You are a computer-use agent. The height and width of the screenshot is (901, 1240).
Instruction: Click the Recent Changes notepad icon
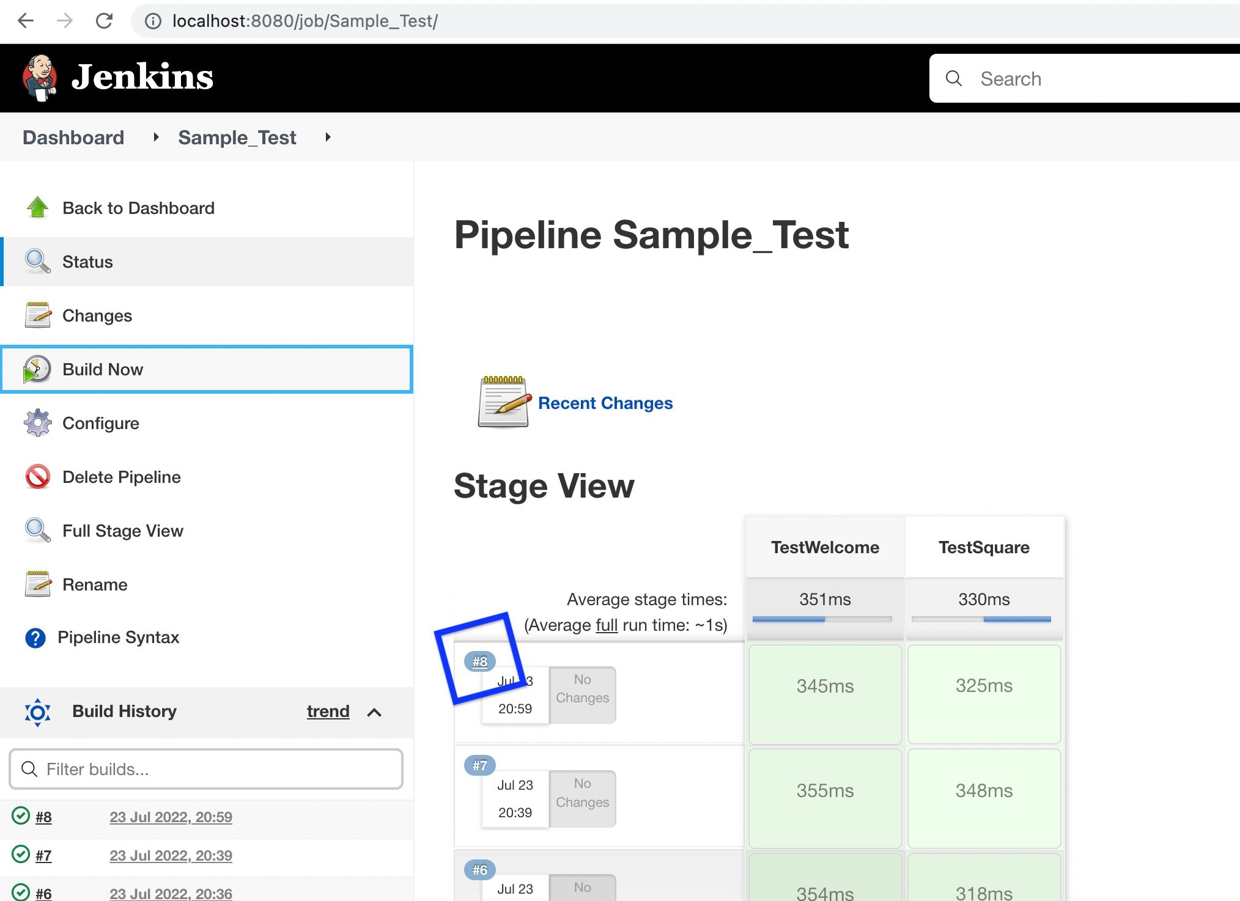click(503, 402)
